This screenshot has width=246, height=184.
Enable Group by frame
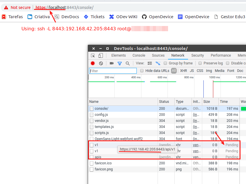tap(165, 63)
